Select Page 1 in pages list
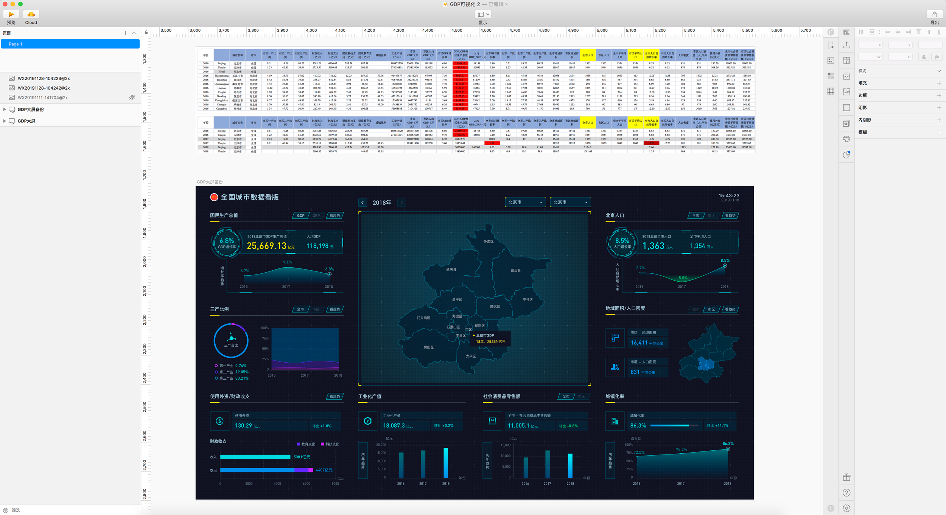 coord(70,44)
